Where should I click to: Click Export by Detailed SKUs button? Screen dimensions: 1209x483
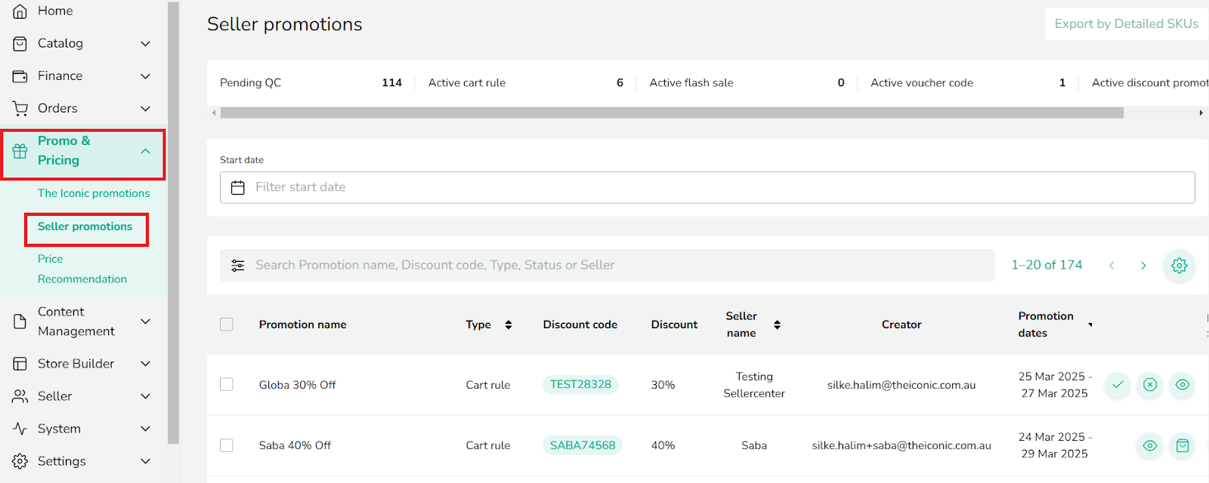point(1126,24)
